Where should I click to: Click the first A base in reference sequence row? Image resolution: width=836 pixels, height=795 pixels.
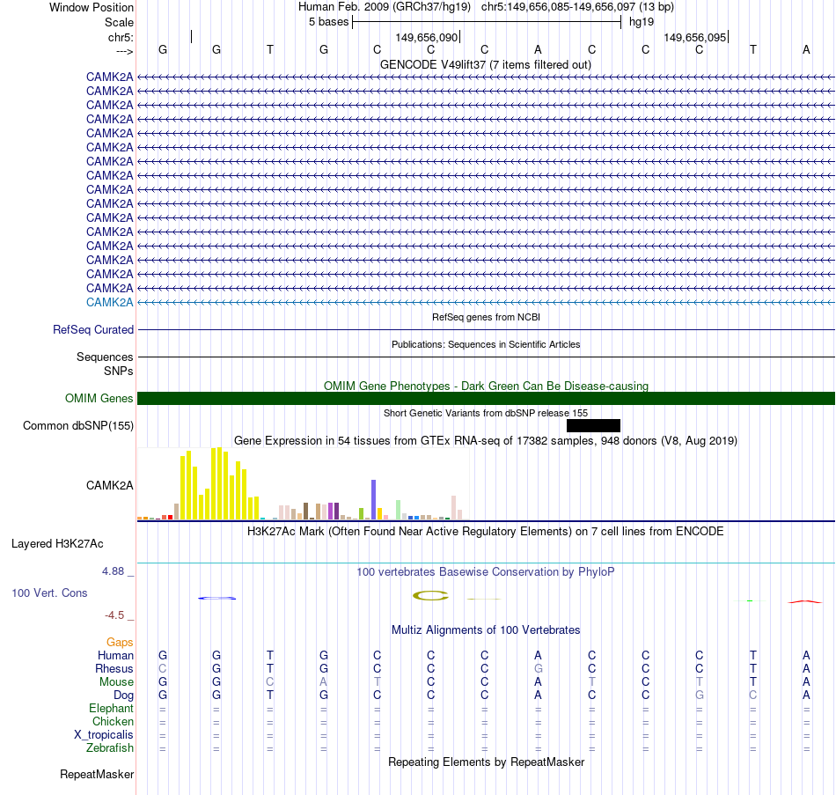(538, 49)
